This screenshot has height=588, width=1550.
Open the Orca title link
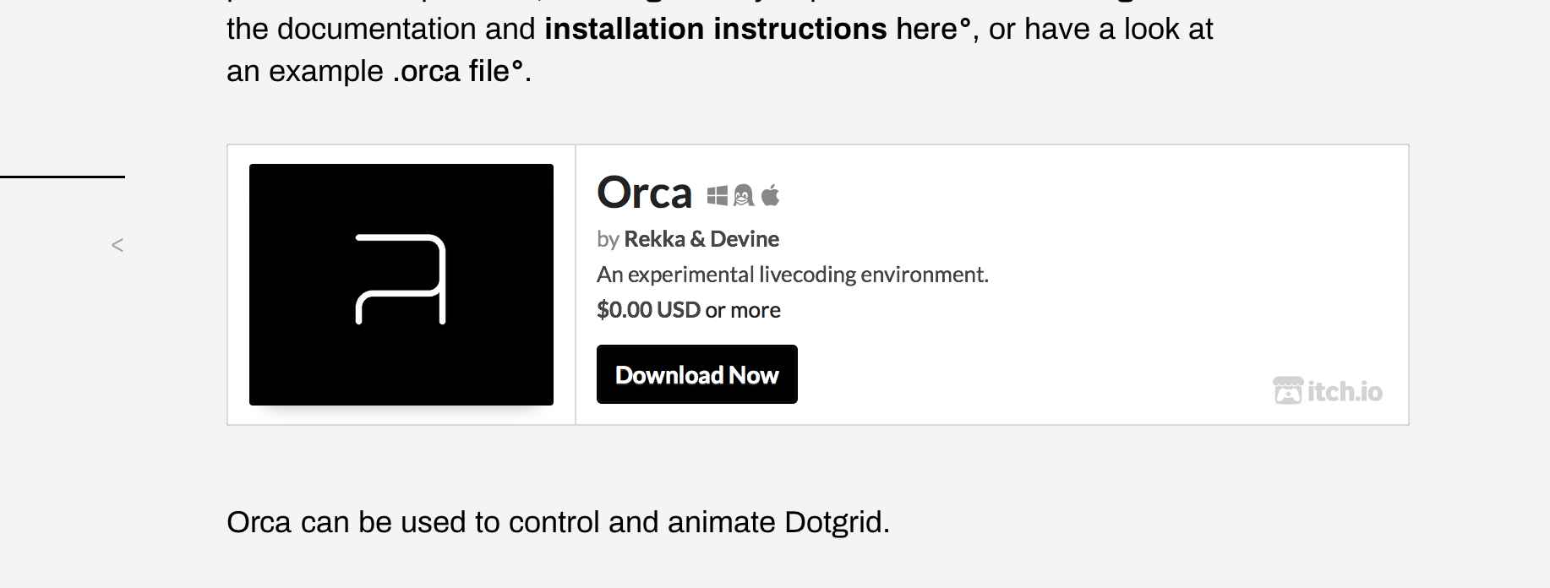pos(644,193)
